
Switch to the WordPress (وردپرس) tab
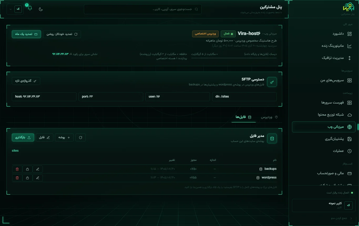coord(269,117)
